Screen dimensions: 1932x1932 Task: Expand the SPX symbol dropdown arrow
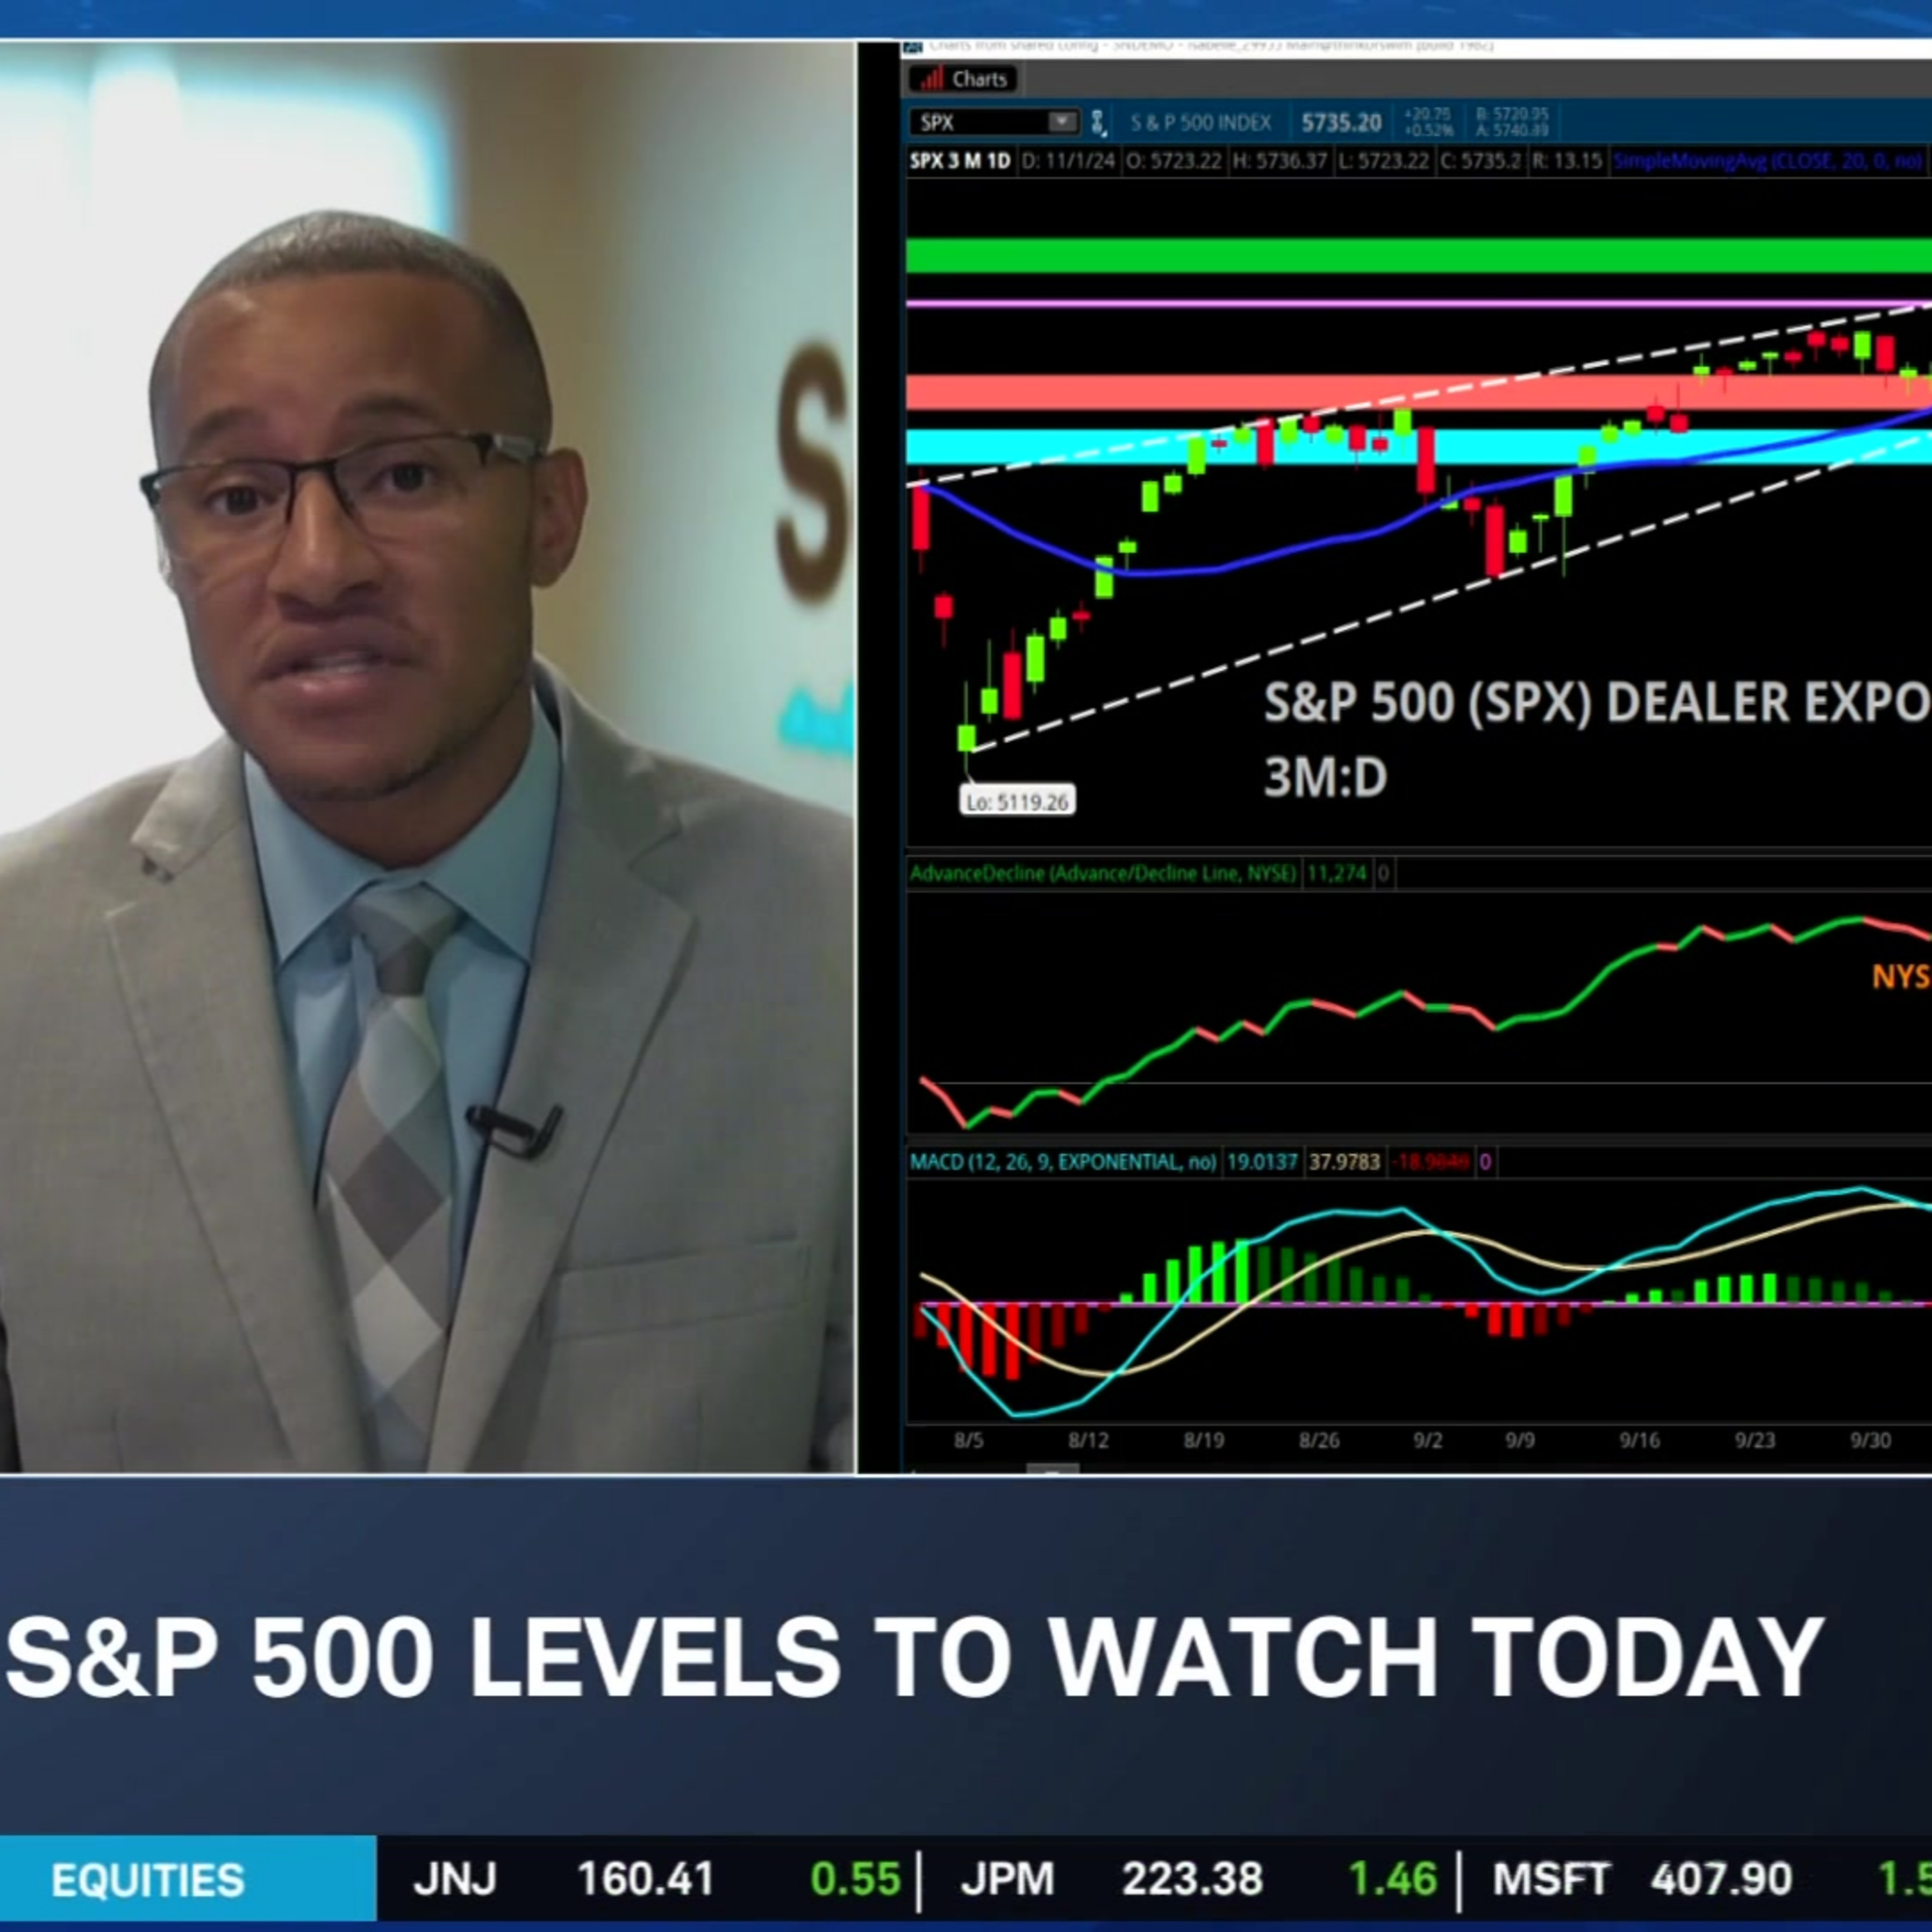(x=1062, y=122)
